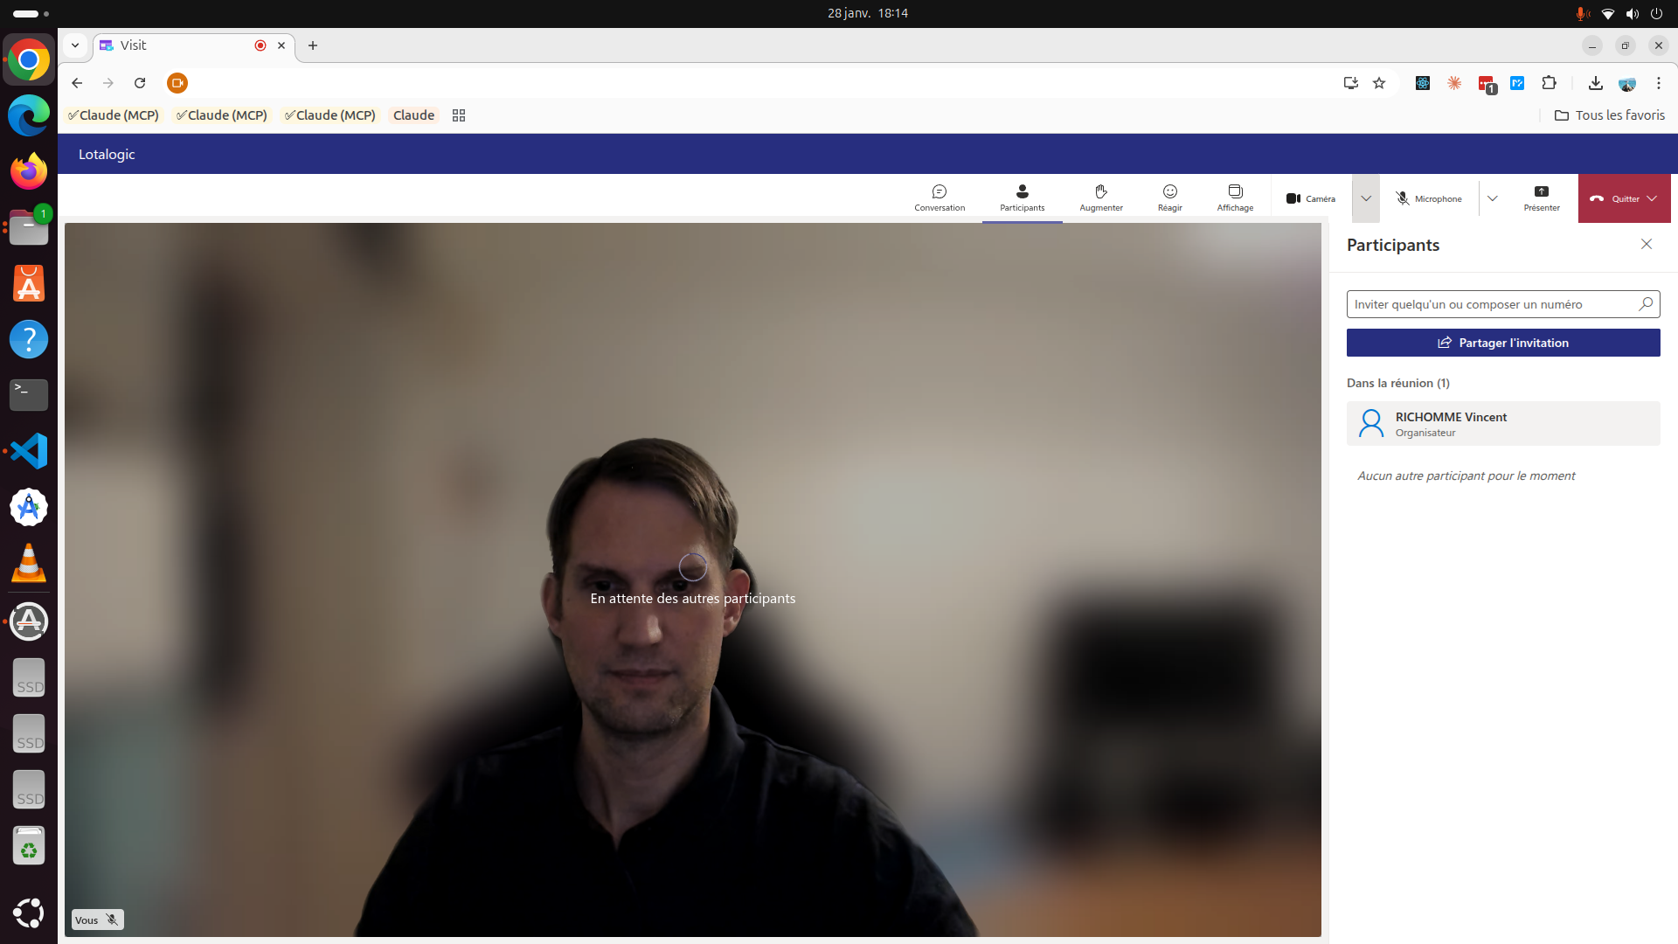1678x944 pixels.
Task: Close the Participants panel
Action: [1647, 244]
